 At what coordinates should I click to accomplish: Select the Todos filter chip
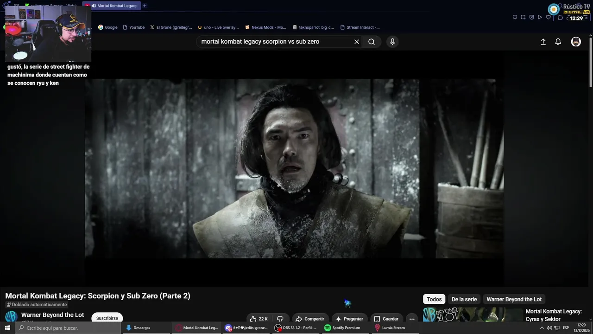434,299
